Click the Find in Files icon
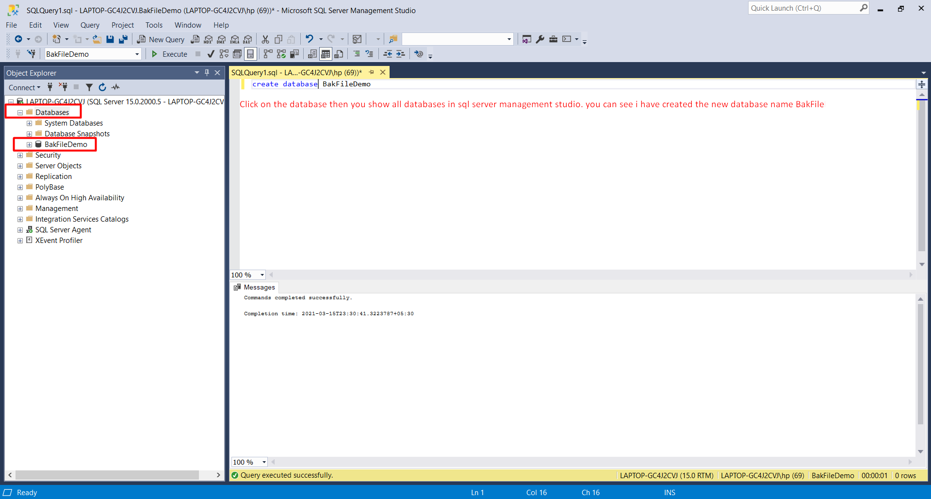The image size is (931, 499). pyautogui.click(x=393, y=39)
